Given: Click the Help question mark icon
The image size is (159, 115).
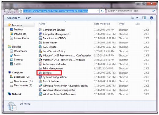Looking at the screenshot, I should 151,18.
